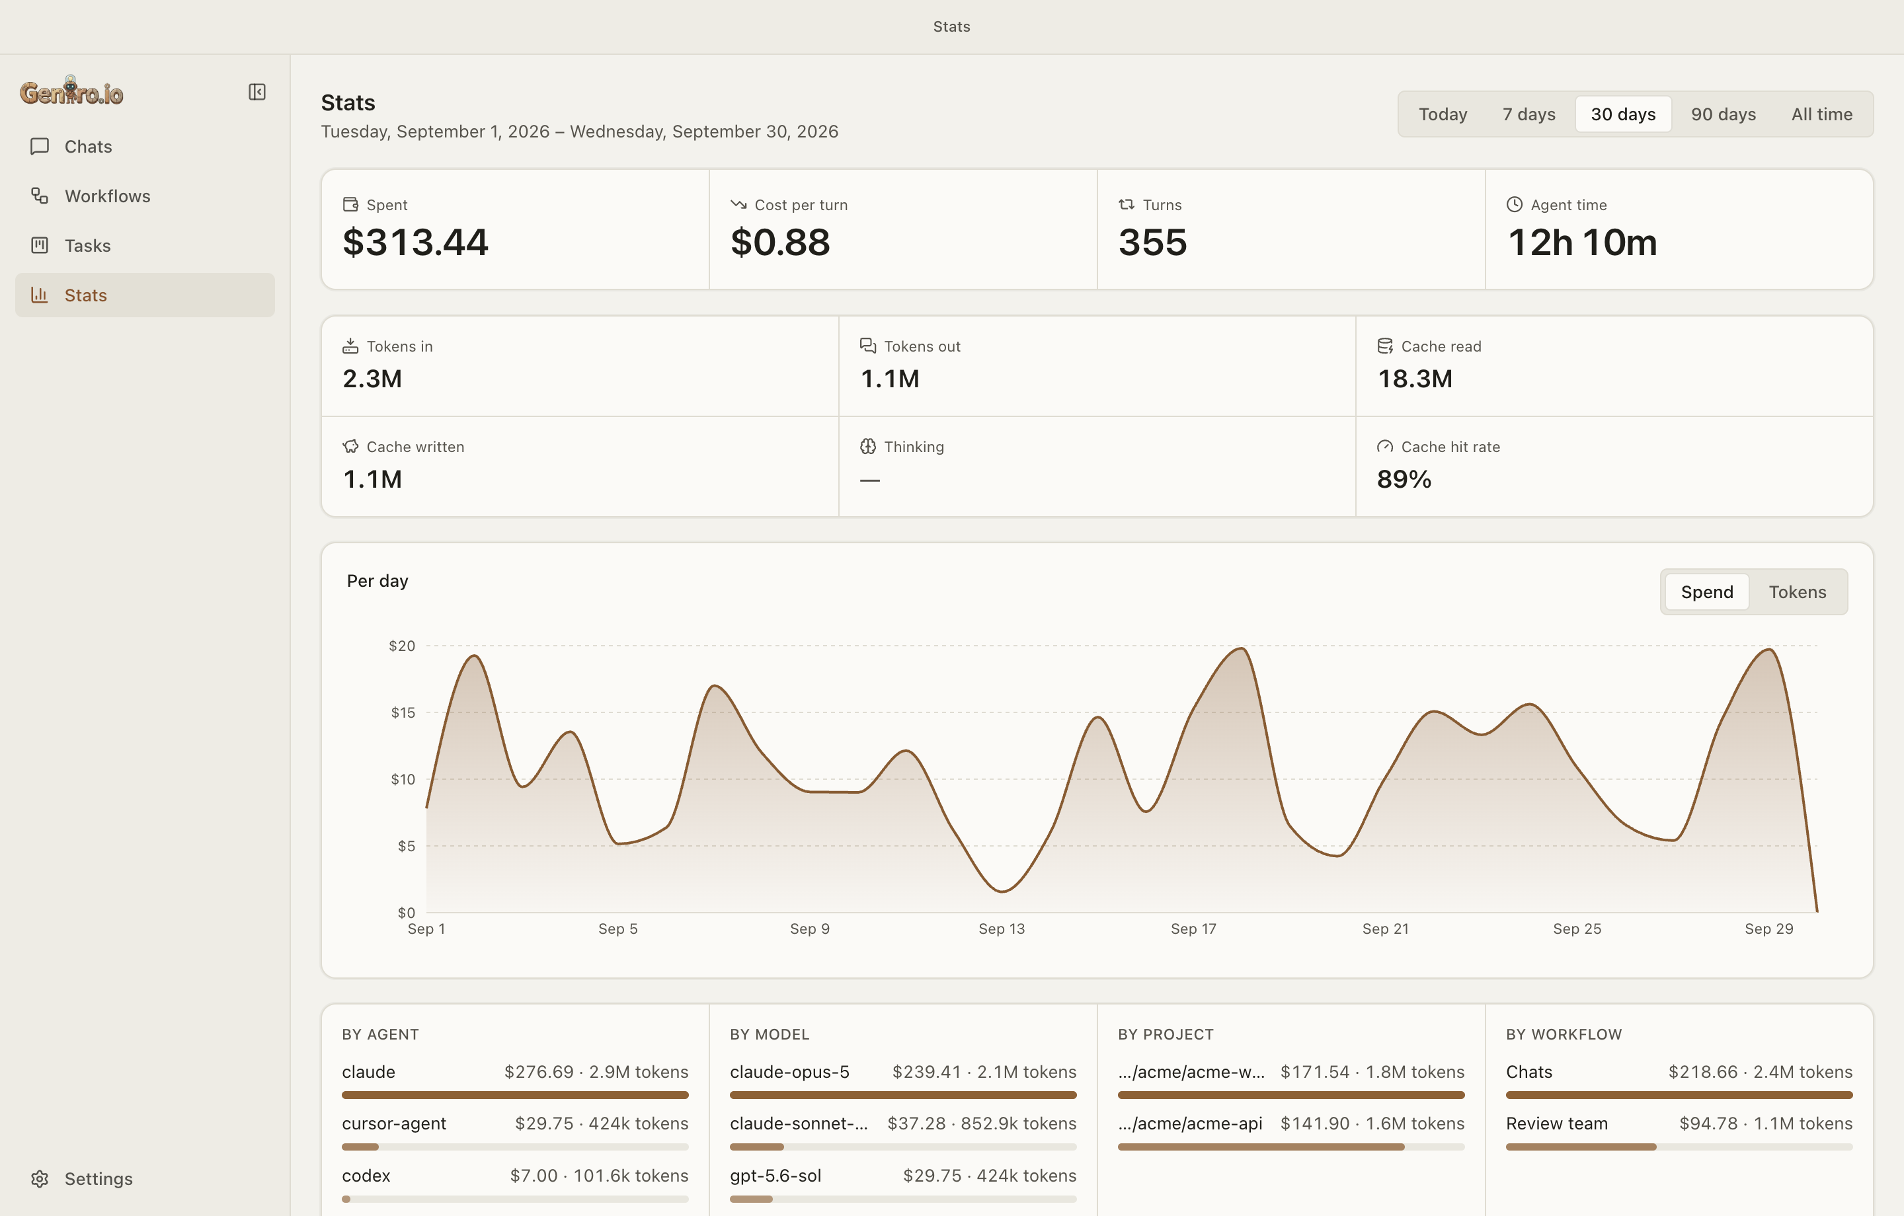
Task: Click the Stats bar chart icon
Action: click(40, 295)
